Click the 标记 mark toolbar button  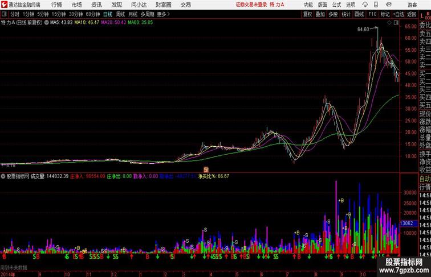pos(385,14)
